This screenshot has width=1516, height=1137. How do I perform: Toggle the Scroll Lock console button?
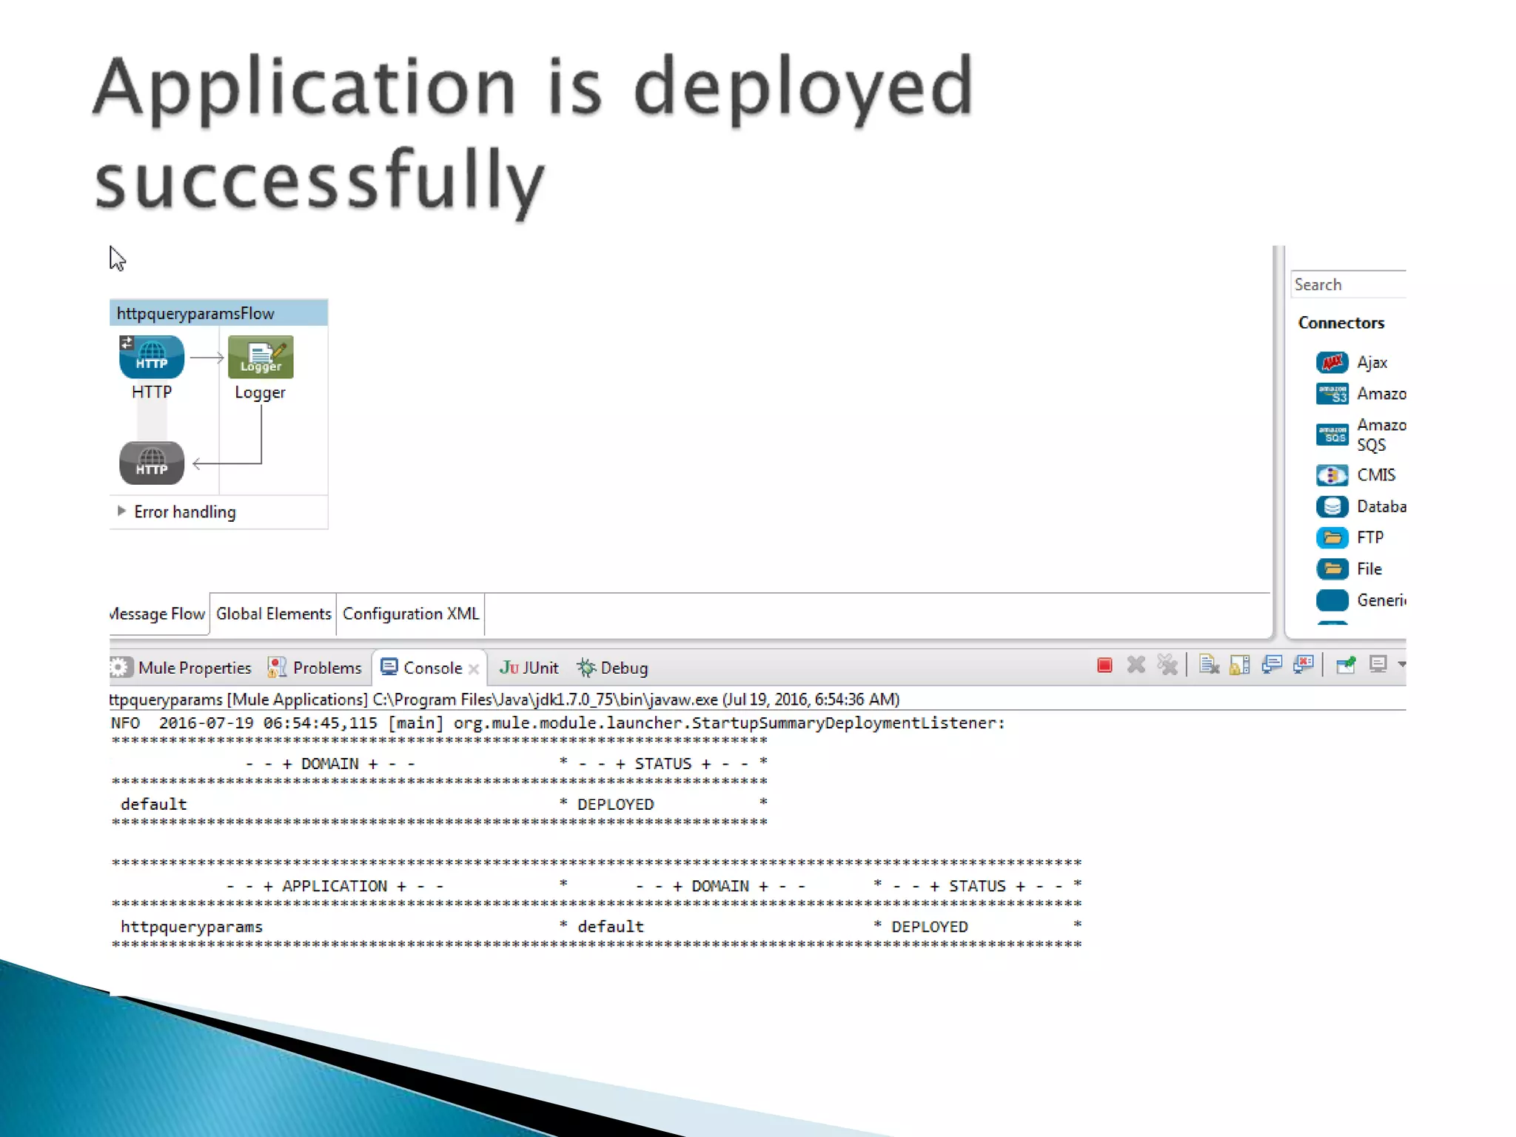click(1240, 665)
